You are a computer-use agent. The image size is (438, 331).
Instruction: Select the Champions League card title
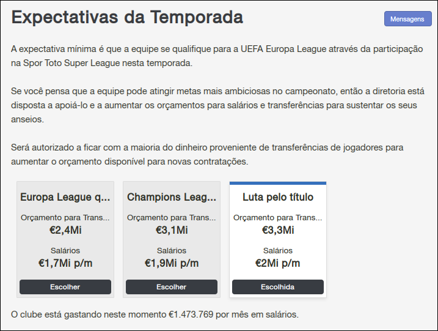172,197
